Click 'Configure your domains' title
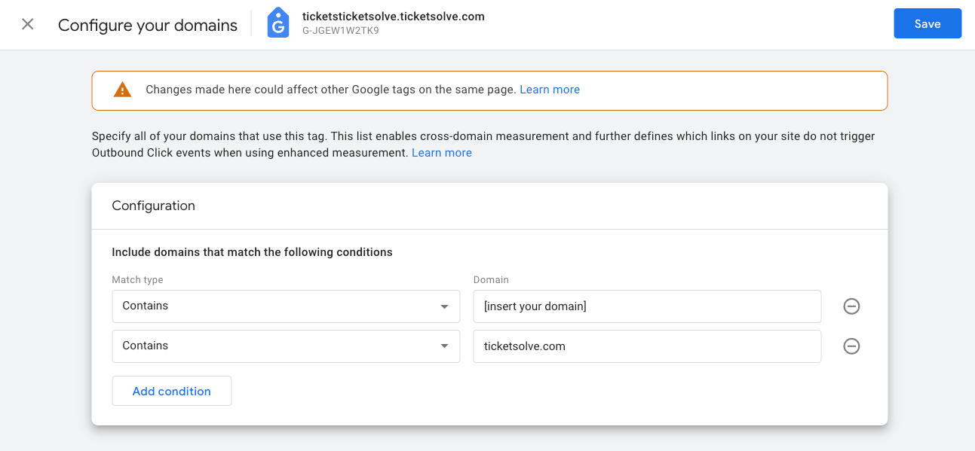The width and height of the screenshot is (975, 451). pyautogui.click(x=148, y=25)
